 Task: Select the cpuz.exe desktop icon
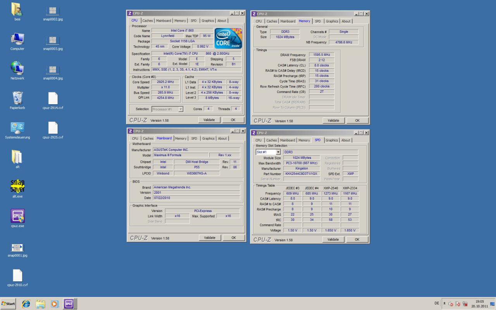click(x=17, y=218)
